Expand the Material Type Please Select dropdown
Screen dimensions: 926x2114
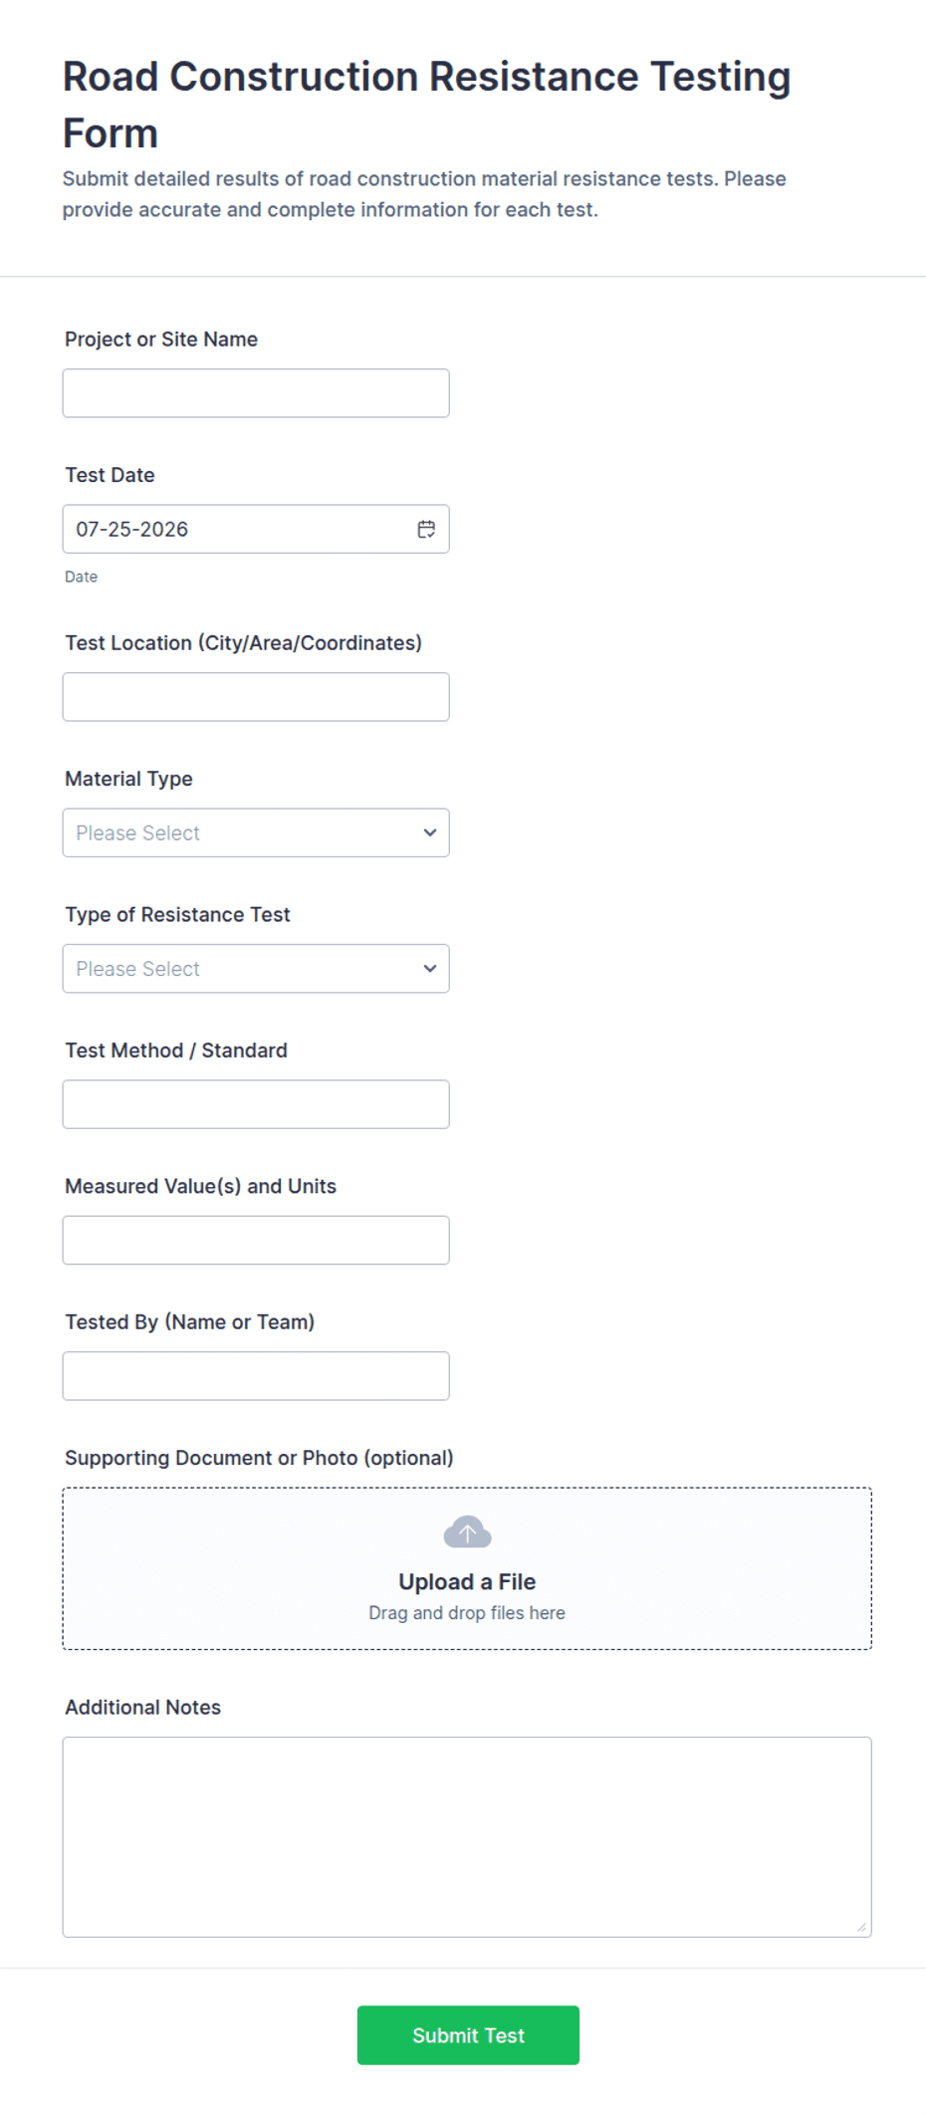coord(256,832)
